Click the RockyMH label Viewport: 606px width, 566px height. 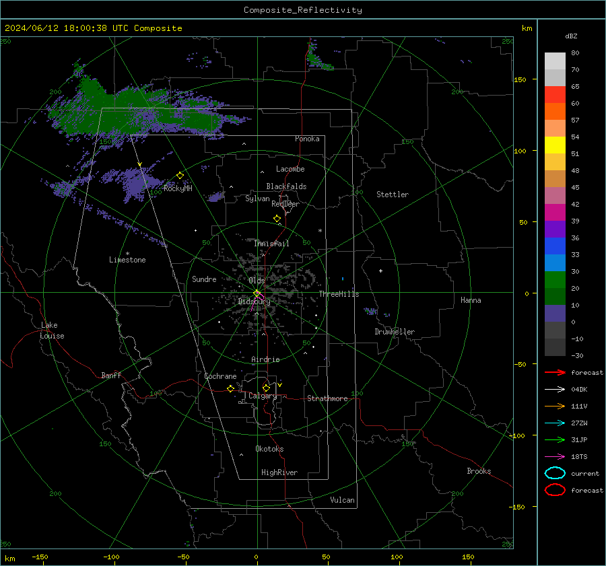pos(178,188)
